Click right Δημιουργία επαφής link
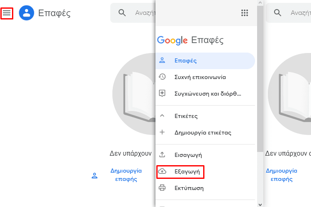This screenshot has height=207, width=311. [x=282, y=175]
